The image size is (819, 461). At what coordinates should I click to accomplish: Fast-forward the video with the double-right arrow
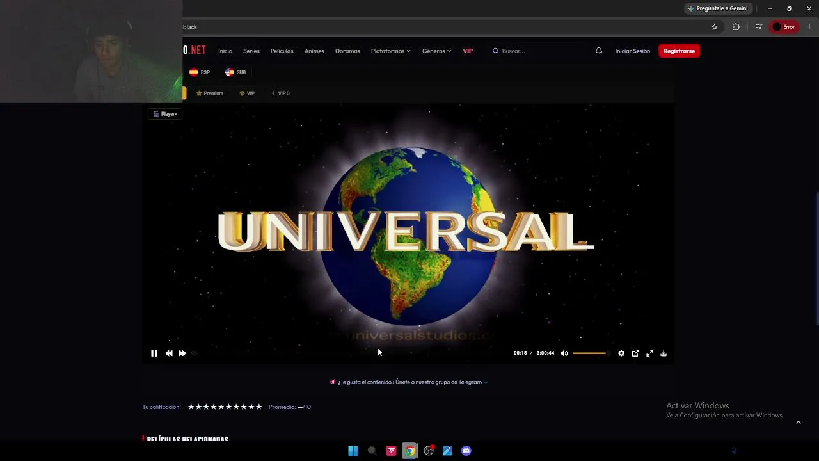182,353
